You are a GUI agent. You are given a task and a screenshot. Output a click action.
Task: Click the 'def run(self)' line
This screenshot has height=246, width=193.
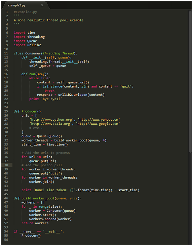tap(35, 74)
